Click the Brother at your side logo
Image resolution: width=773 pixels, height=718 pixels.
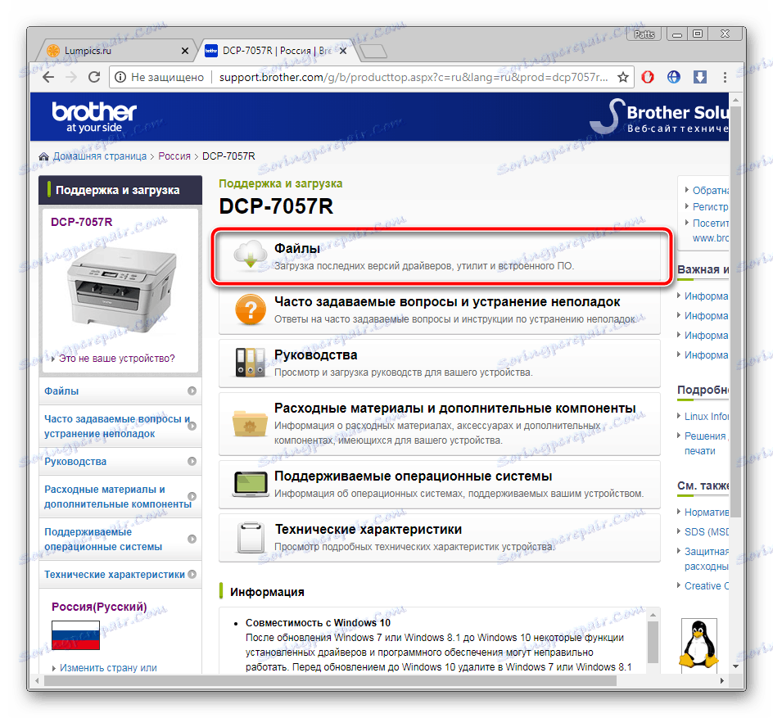93,115
